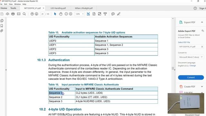The image size is (206, 116).
Task: Expand the Create PDF section chevron
Action: pyautogui.click(x=202, y=87)
